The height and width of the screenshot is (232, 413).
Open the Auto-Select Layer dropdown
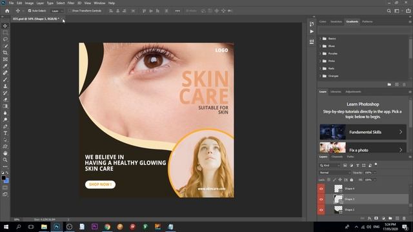(57, 11)
